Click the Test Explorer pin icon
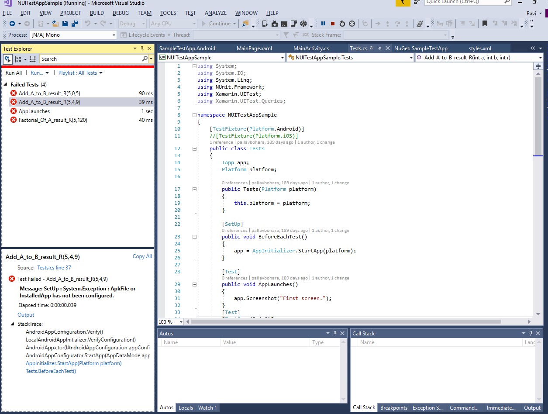The height and width of the screenshot is (414, 548). [x=142, y=48]
